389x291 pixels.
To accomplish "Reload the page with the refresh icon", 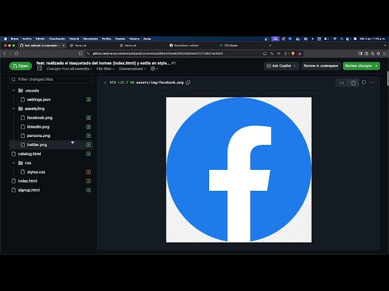I will point(16,53).
